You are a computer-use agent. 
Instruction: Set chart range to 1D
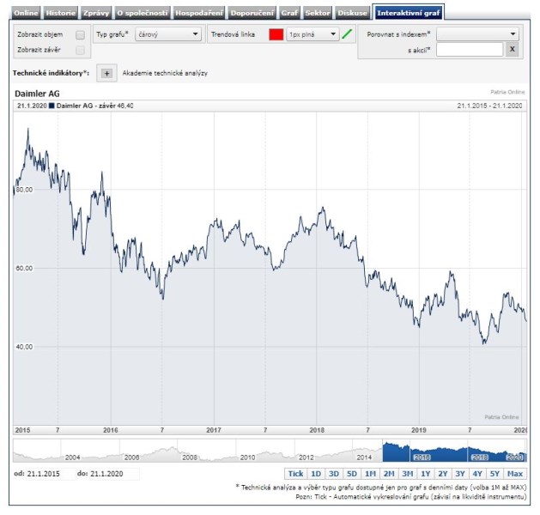coord(315,474)
